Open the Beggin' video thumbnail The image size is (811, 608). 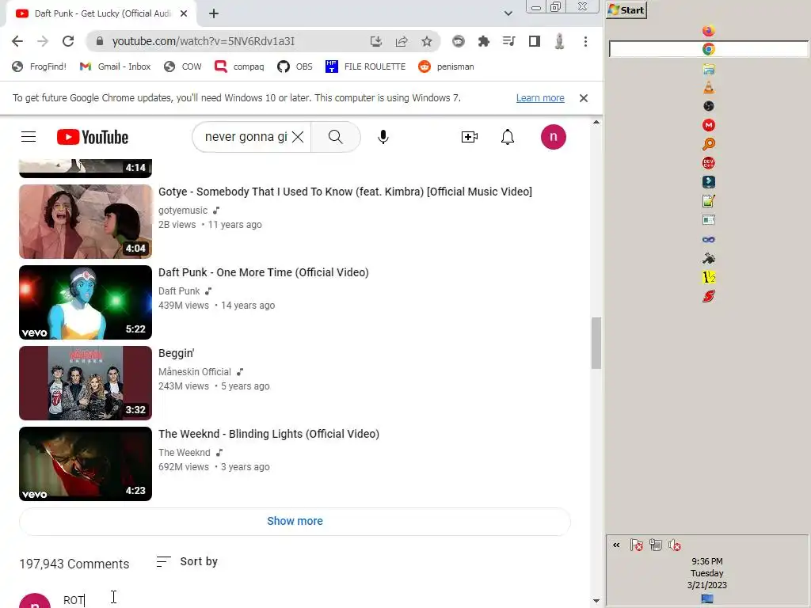(86, 383)
